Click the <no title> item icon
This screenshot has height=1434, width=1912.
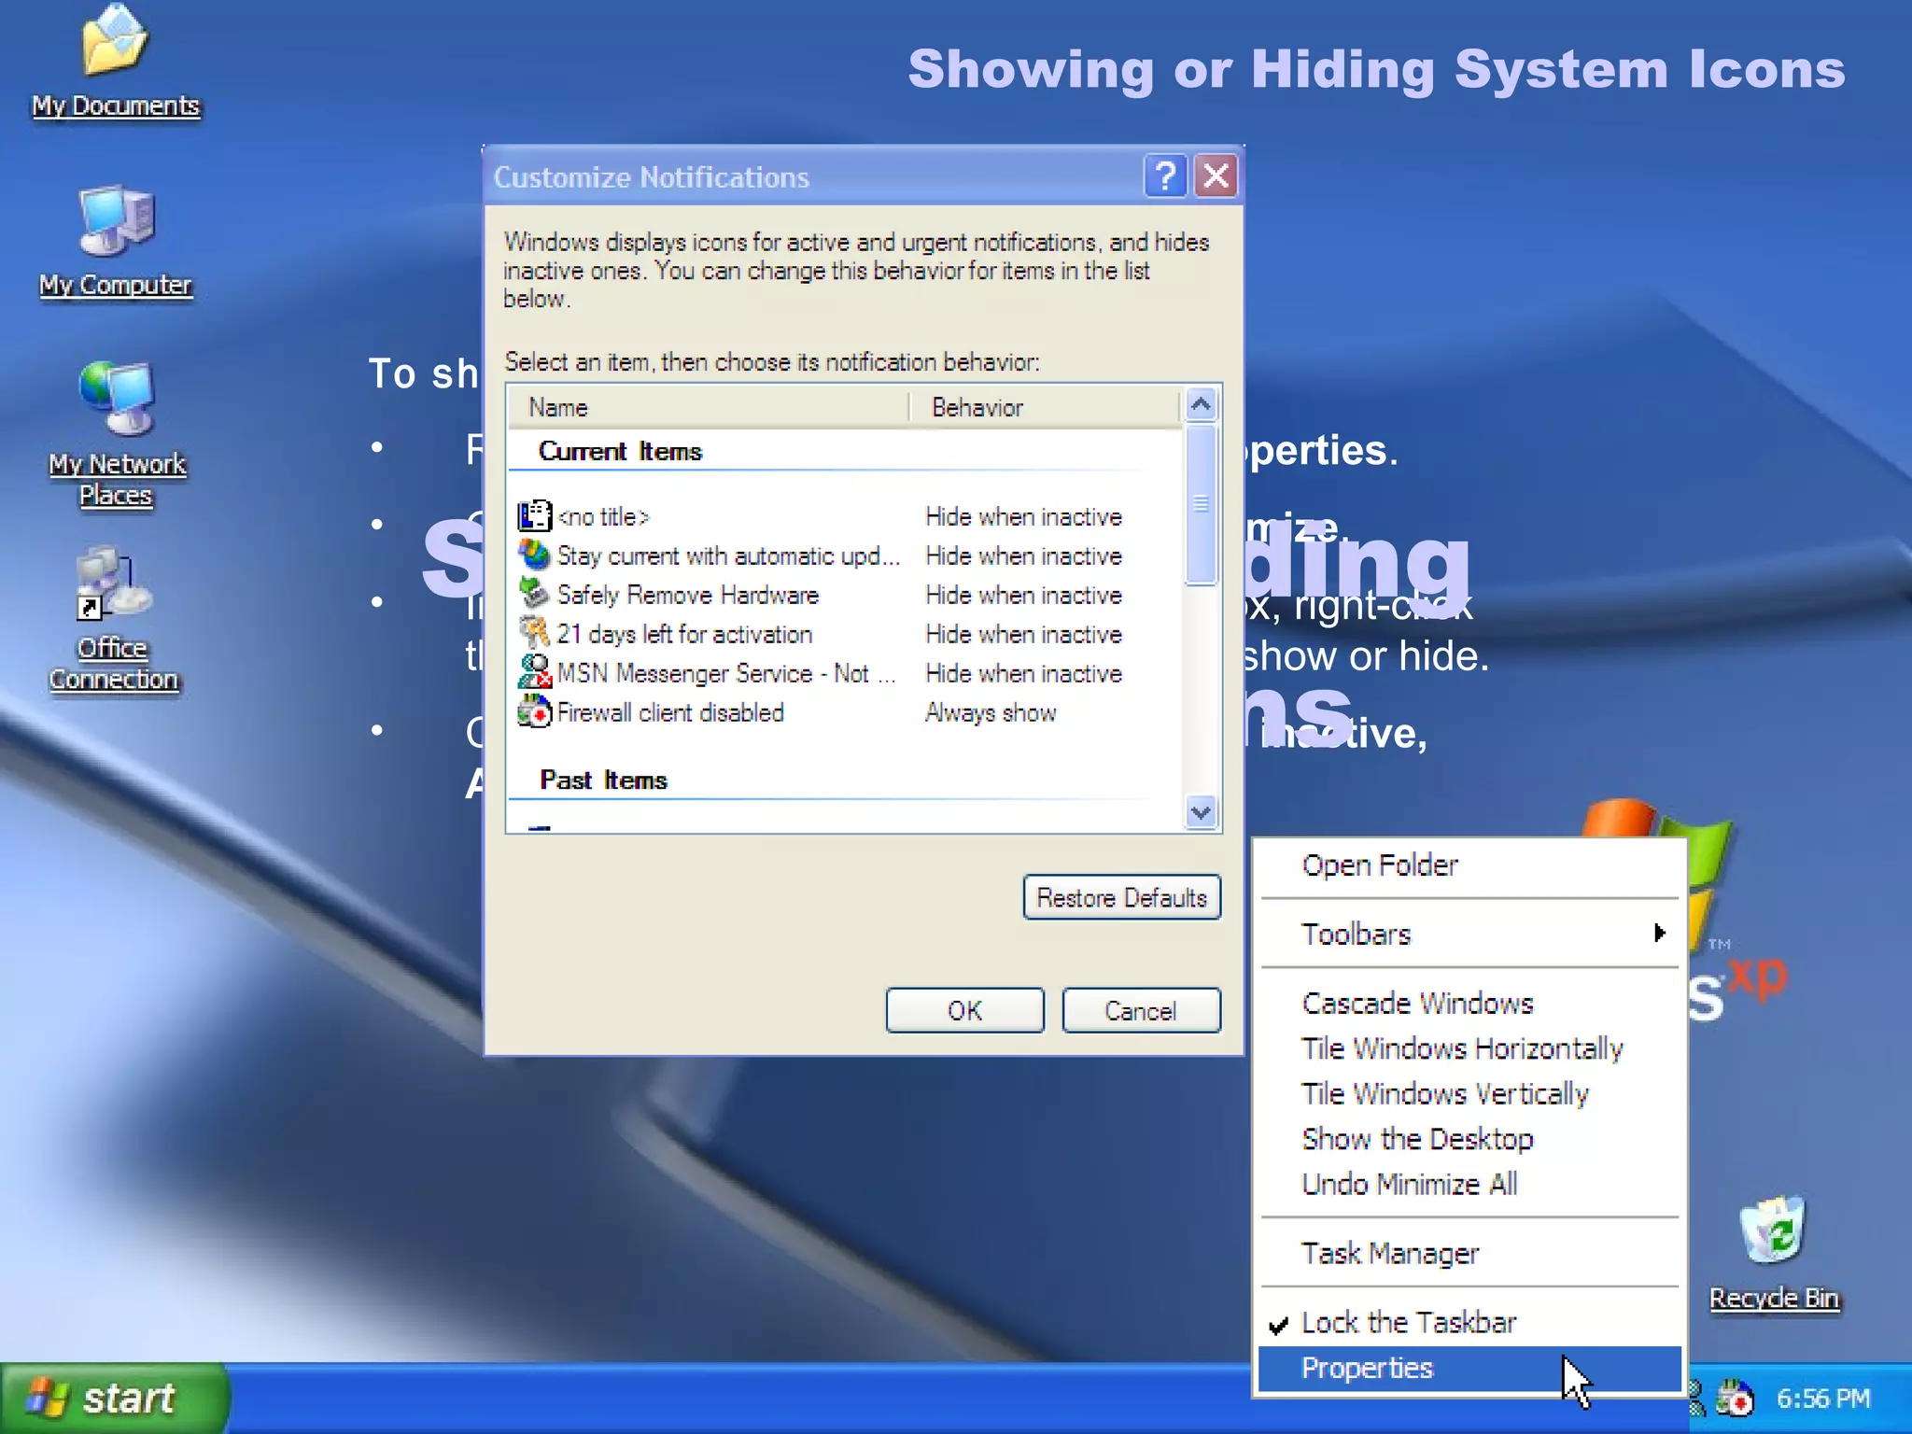point(535,516)
